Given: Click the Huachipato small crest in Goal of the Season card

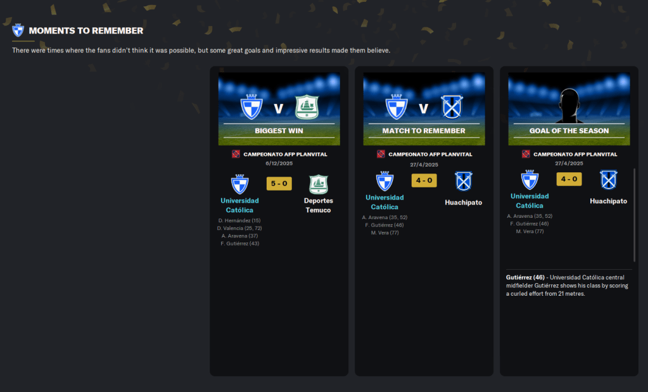Looking at the screenshot, I should tap(608, 180).
